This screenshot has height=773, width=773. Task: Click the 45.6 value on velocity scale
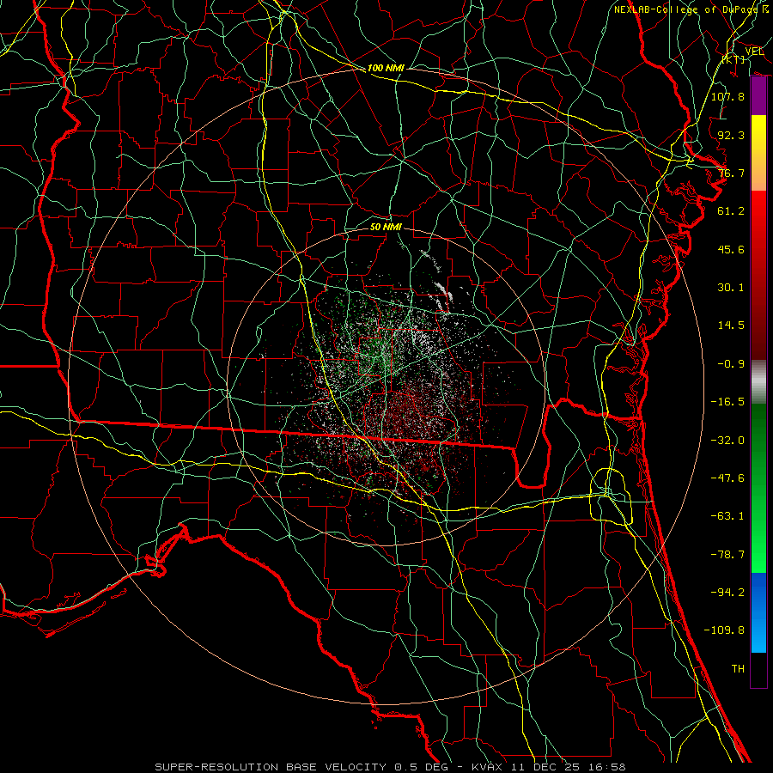tap(731, 249)
